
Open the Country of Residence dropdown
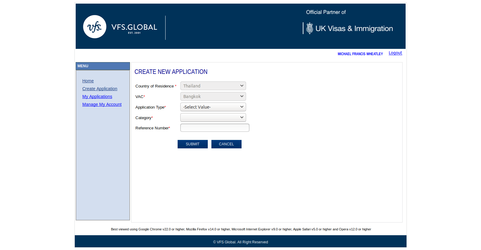click(x=213, y=86)
